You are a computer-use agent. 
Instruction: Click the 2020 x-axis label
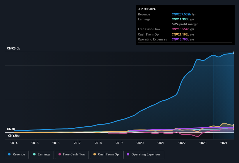pyautogui.click(x=140, y=143)
